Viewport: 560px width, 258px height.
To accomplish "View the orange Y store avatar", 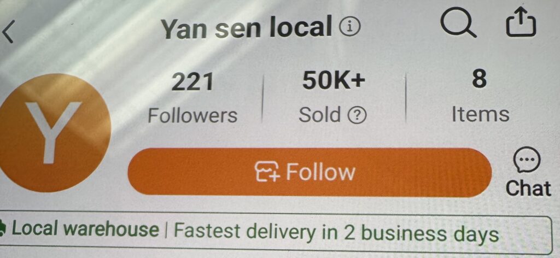I will click(54, 132).
